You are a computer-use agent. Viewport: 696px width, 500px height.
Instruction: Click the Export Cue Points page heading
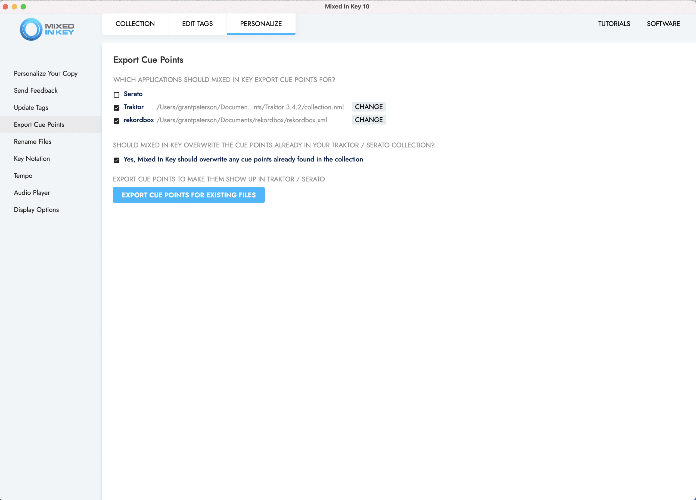(x=148, y=60)
